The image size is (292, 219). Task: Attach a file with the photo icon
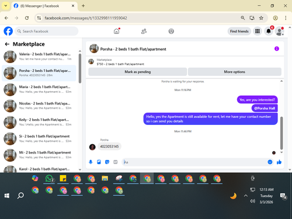click(x=99, y=162)
